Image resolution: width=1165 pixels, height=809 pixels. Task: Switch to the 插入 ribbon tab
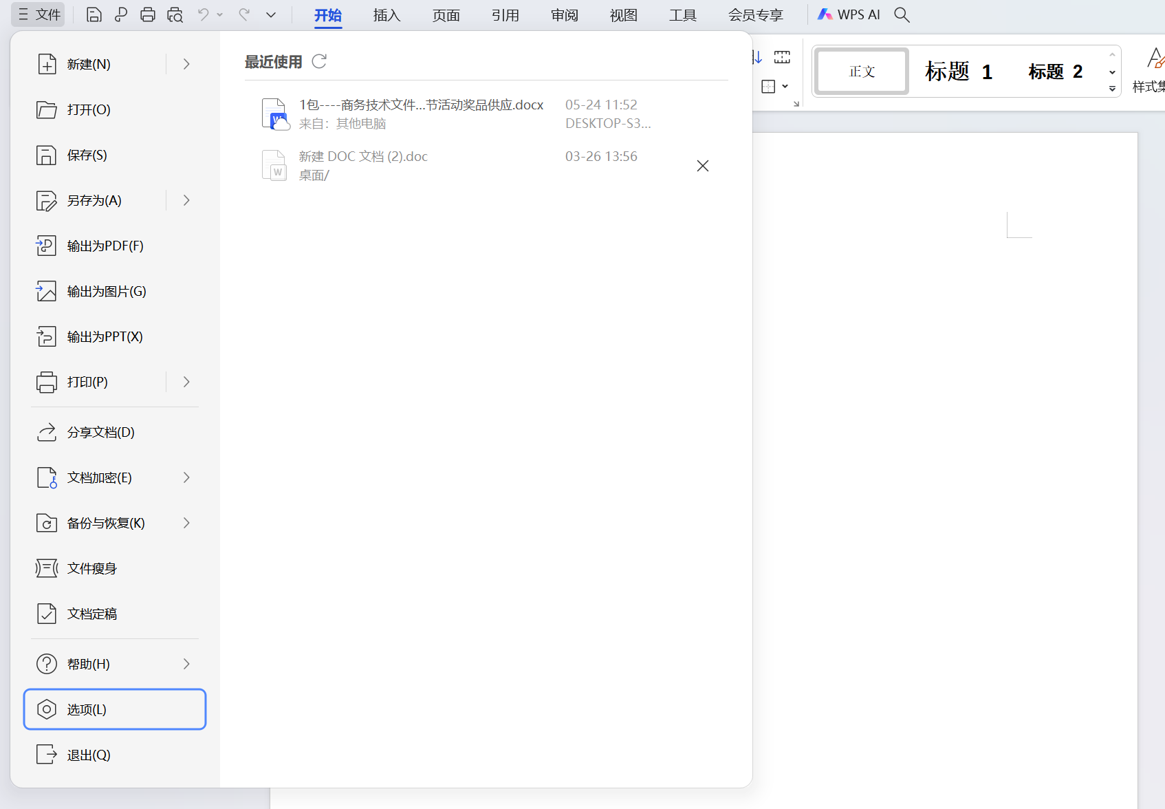coord(386,15)
